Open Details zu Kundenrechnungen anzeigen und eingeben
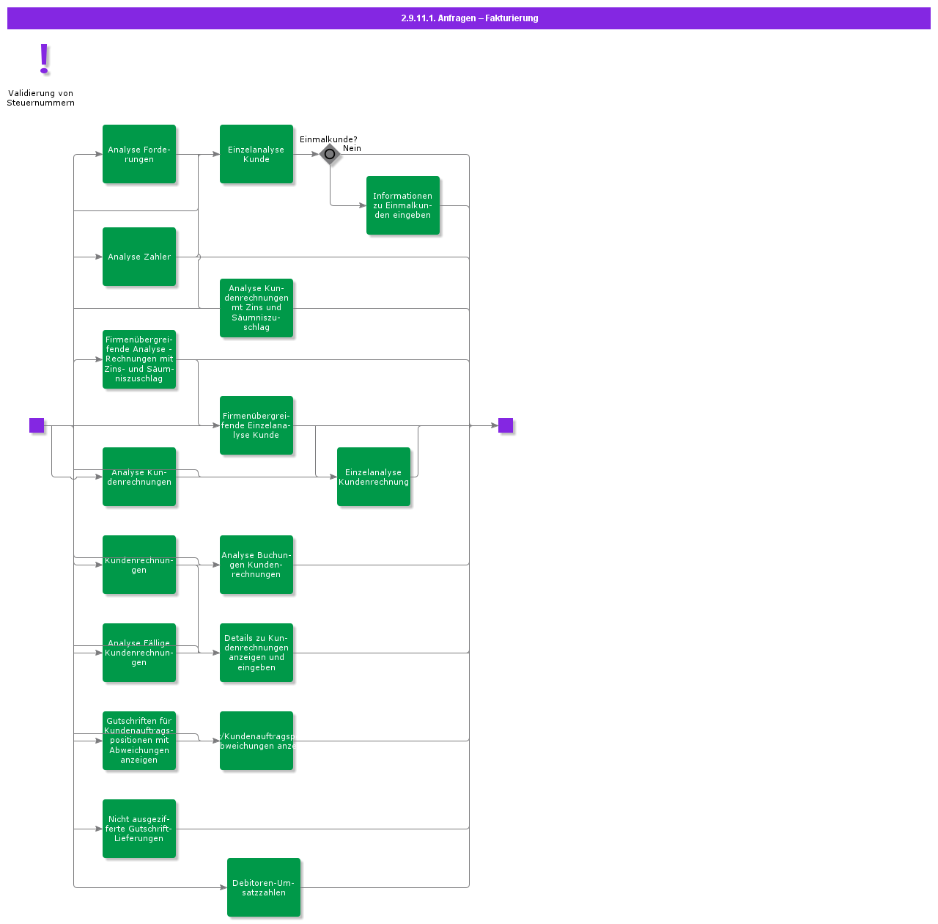938x924 pixels. pos(256,653)
